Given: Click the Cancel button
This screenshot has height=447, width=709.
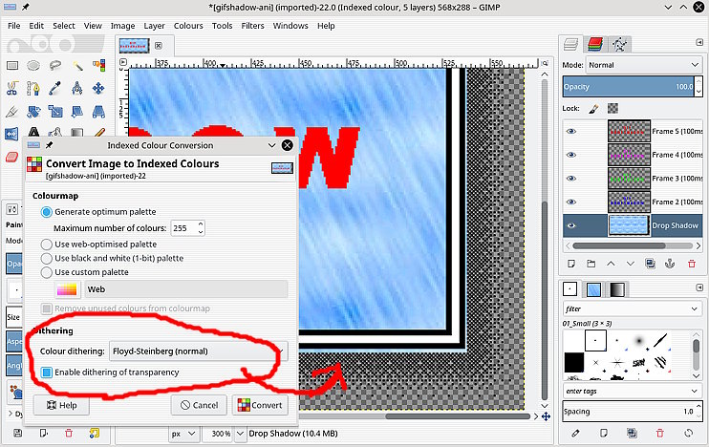Looking at the screenshot, I should coord(199,405).
